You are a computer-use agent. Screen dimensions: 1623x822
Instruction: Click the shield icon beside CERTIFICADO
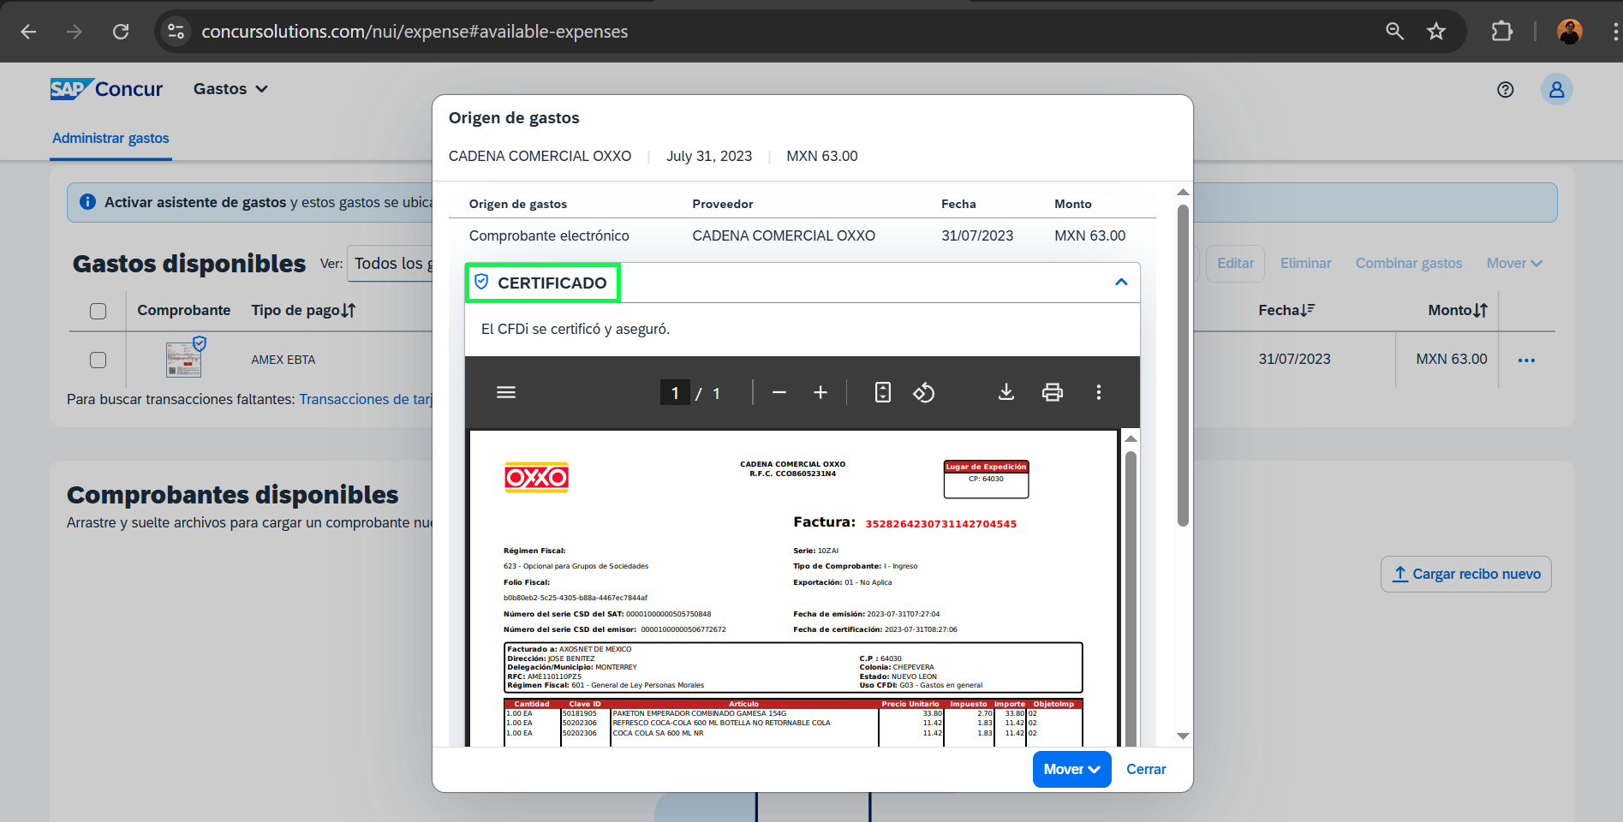tap(481, 282)
